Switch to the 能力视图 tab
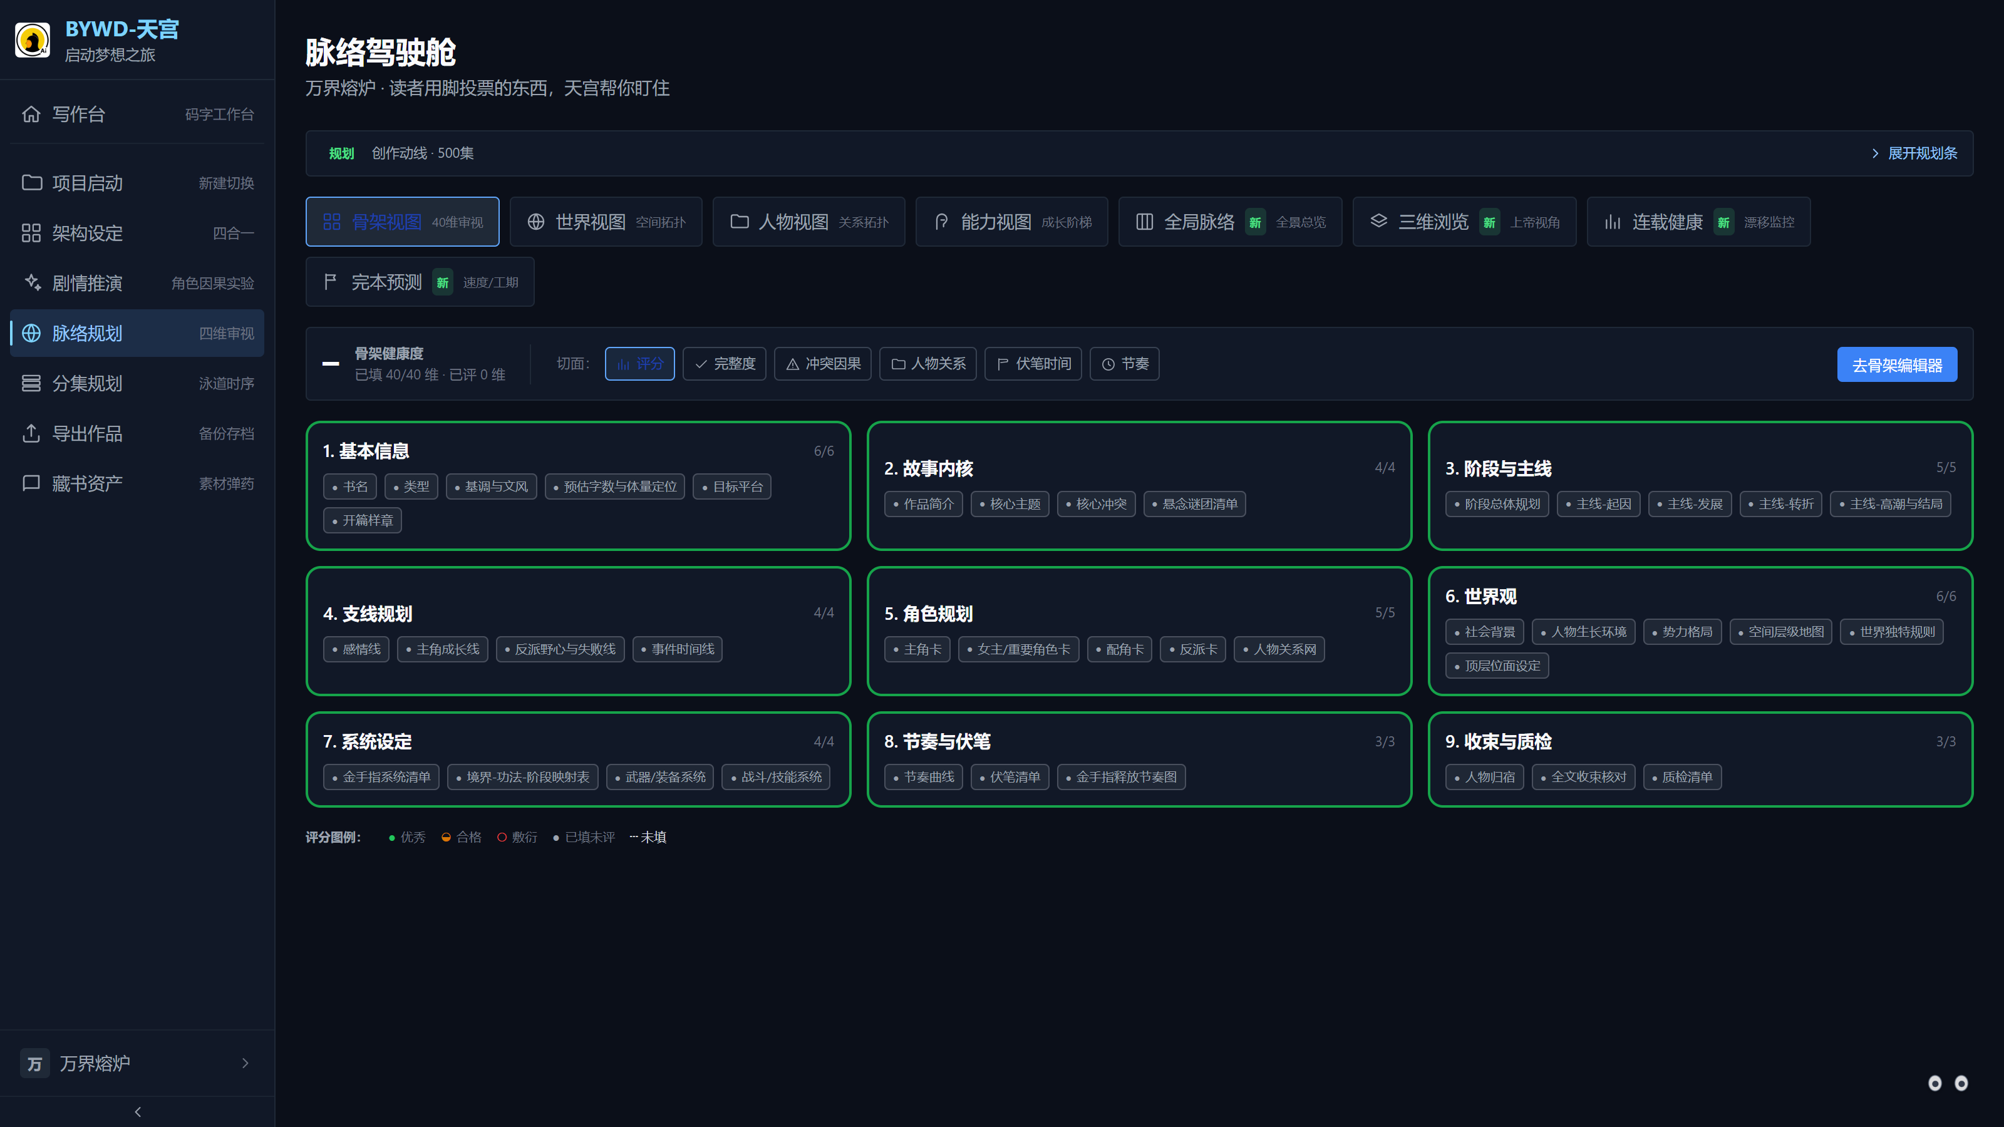 (x=1011, y=222)
